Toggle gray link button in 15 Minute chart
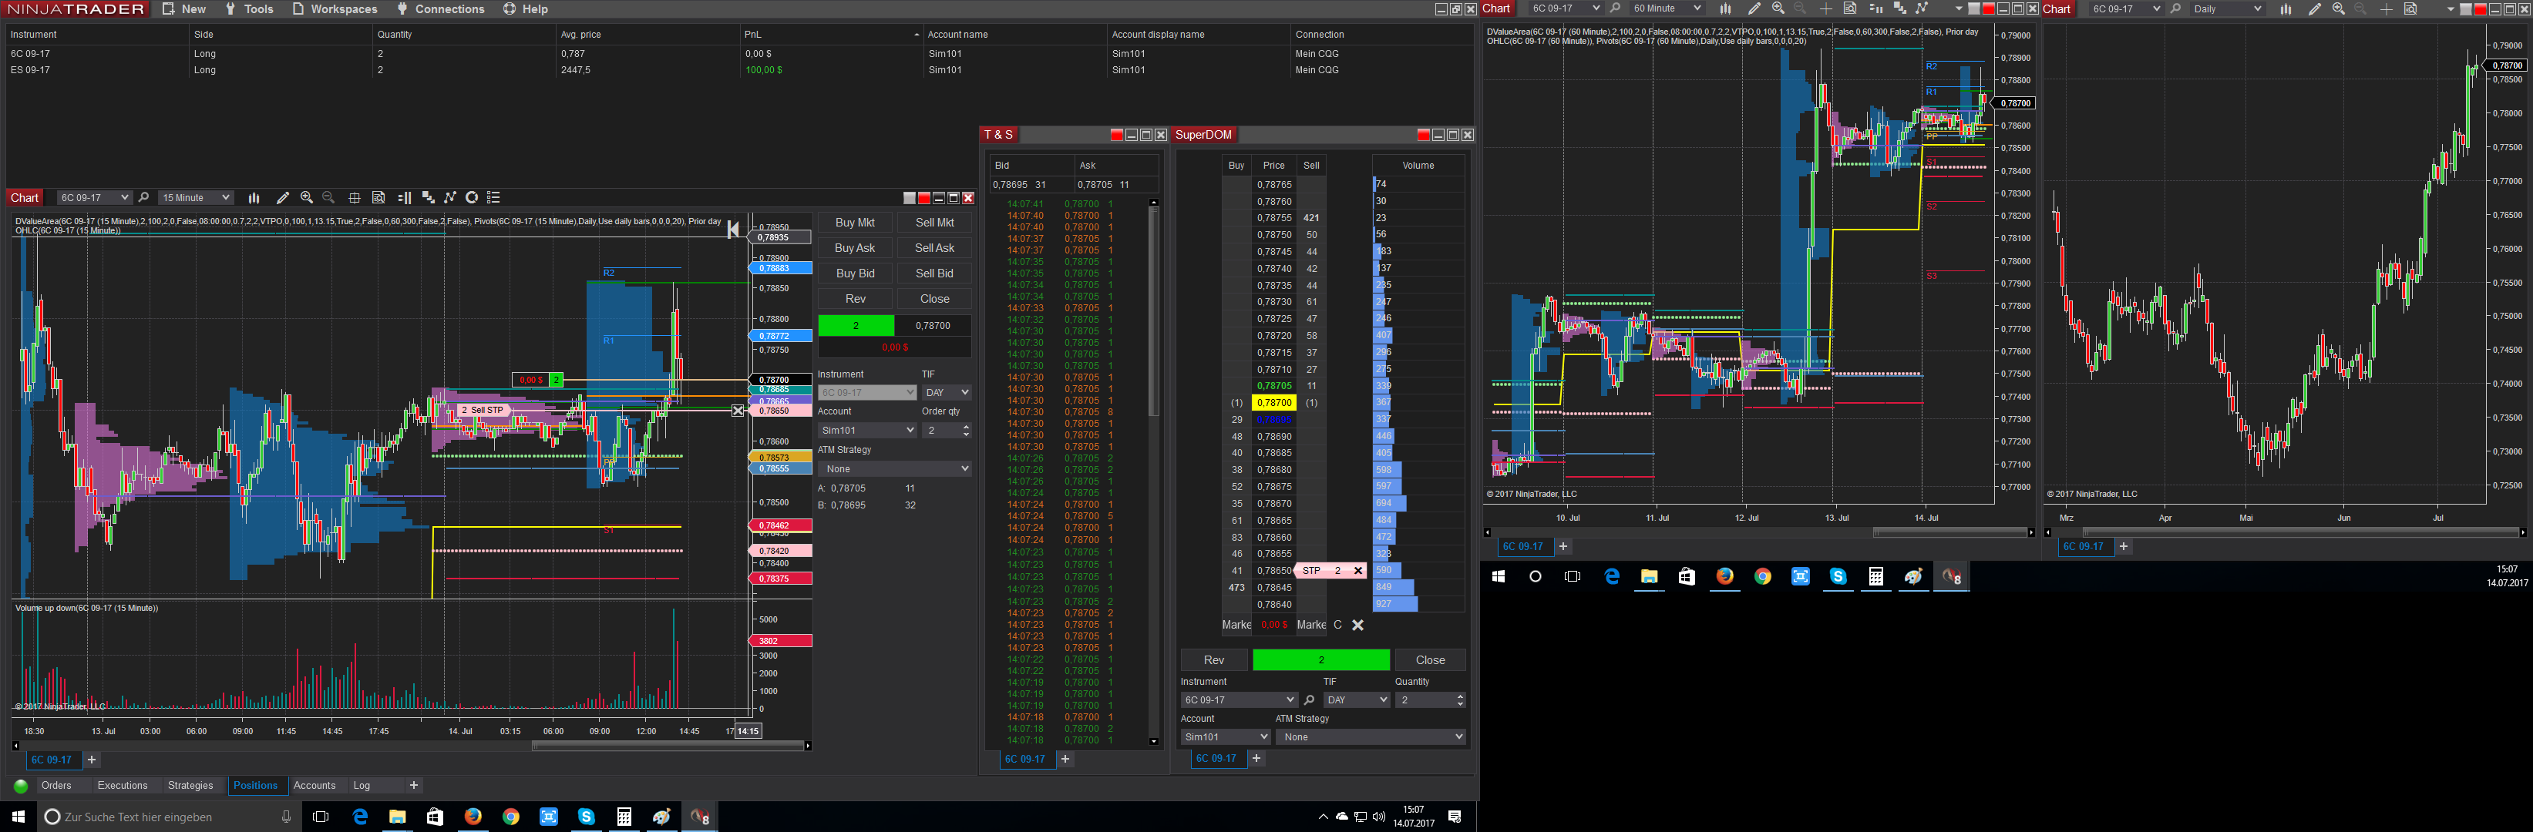2533x832 pixels. point(910,197)
